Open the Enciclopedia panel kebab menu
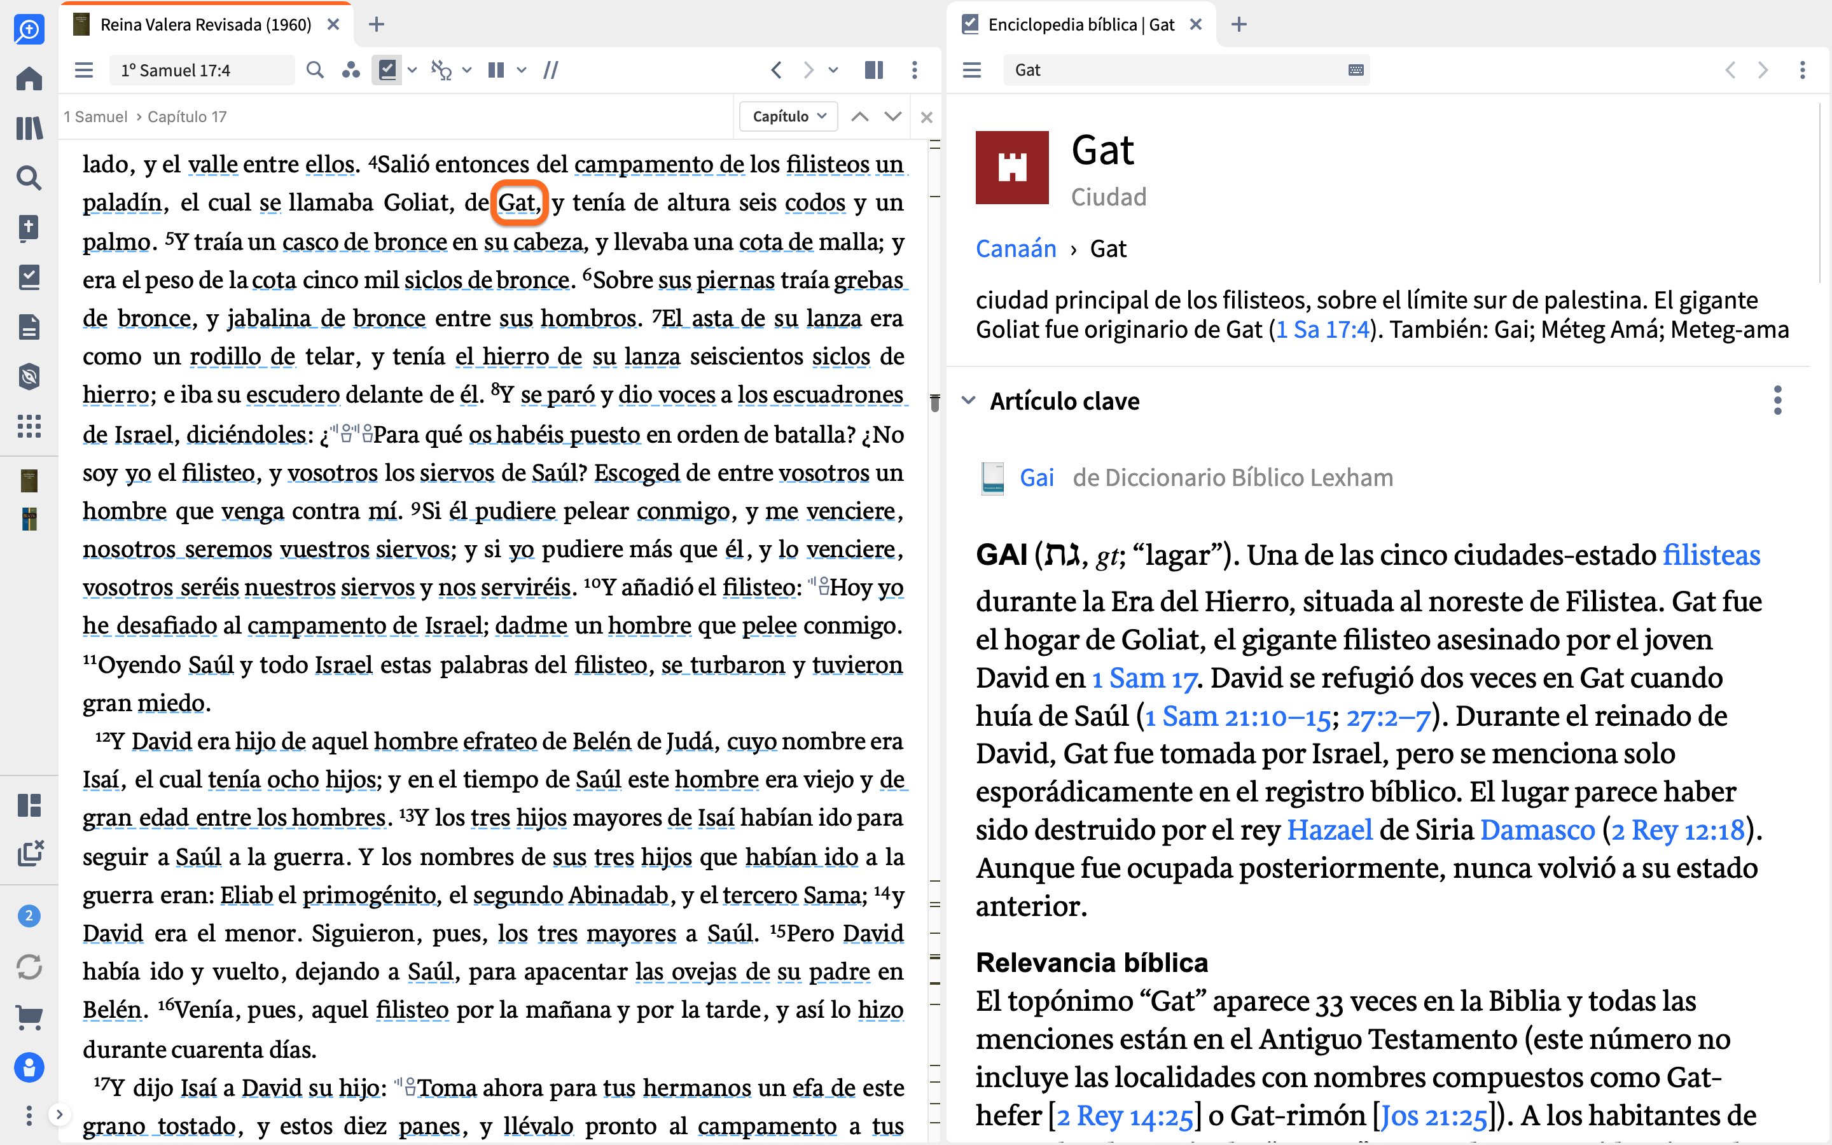This screenshot has width=1832, height=1145. (x=1803, y=71)
